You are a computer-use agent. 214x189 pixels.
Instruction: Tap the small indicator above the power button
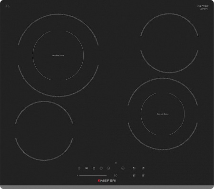click(116, 163)
